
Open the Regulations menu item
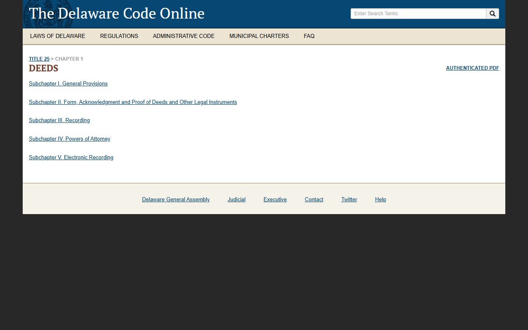tap(119, 36)
